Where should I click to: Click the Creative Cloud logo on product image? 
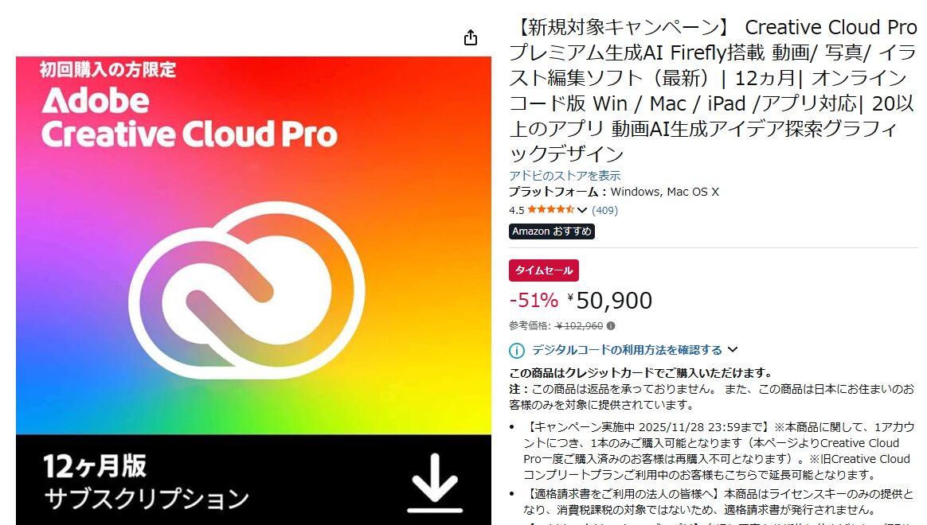(x=247, y=290)
